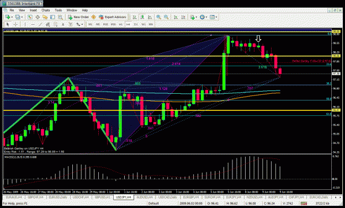
Task: Enable chart shift icon
Action: pos(183,17)
